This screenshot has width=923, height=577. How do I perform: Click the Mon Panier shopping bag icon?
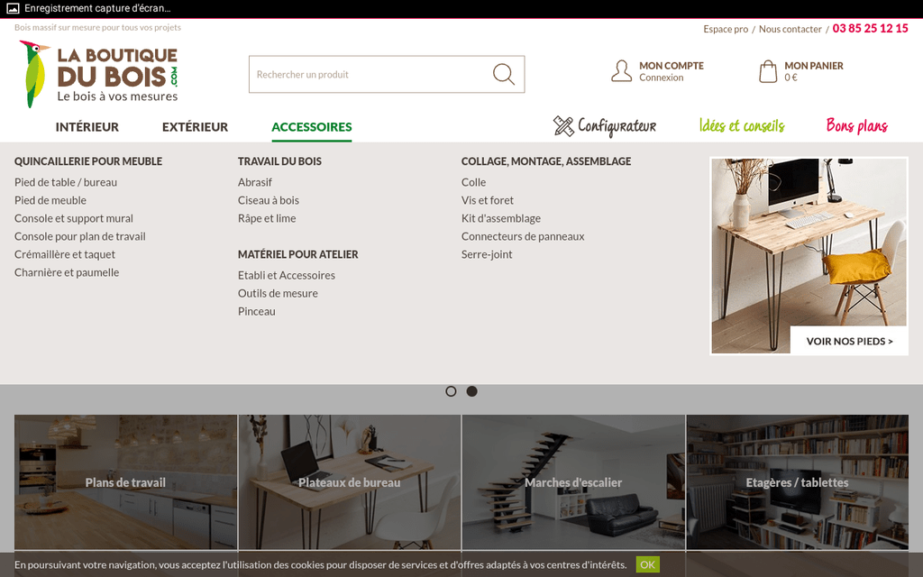(768, 71)
